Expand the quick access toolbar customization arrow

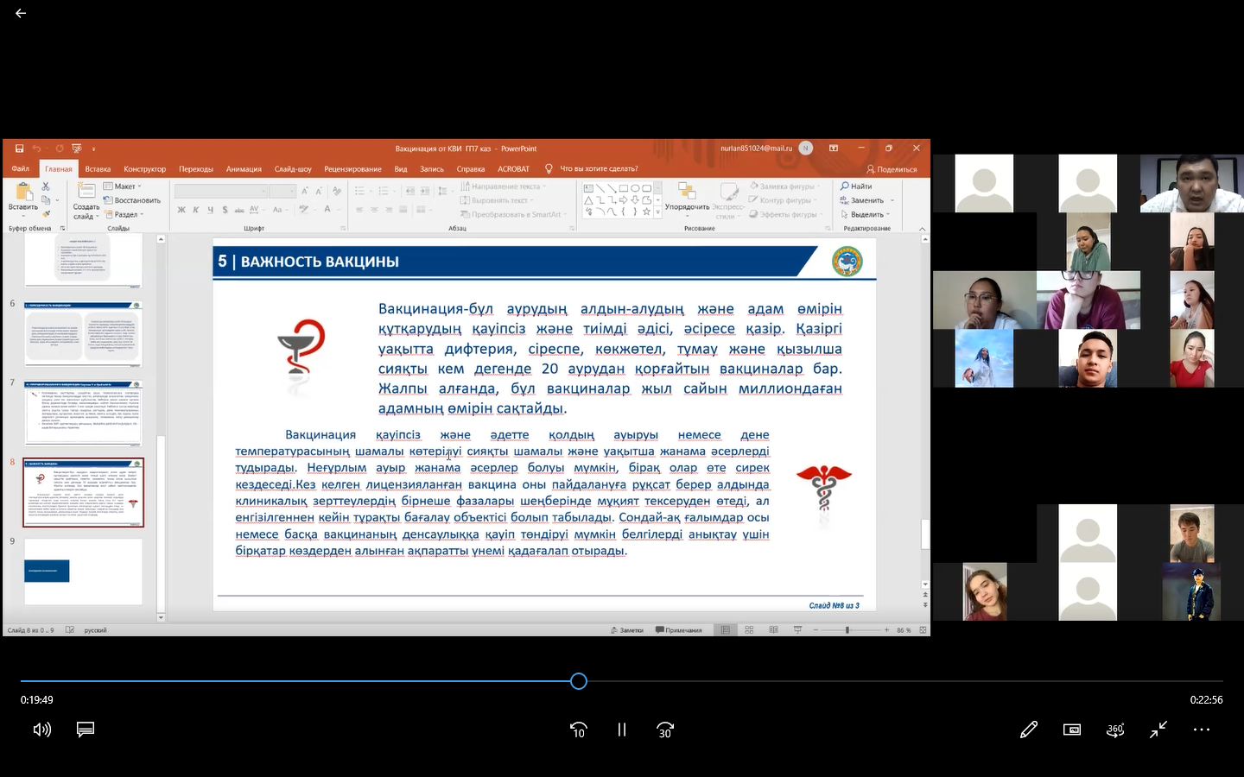[93, 148]
